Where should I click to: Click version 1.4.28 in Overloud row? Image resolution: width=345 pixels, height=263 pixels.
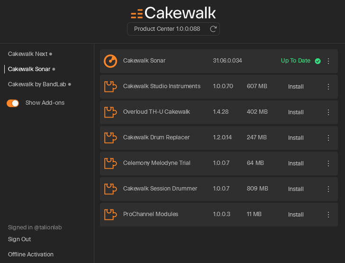point(221,112)
